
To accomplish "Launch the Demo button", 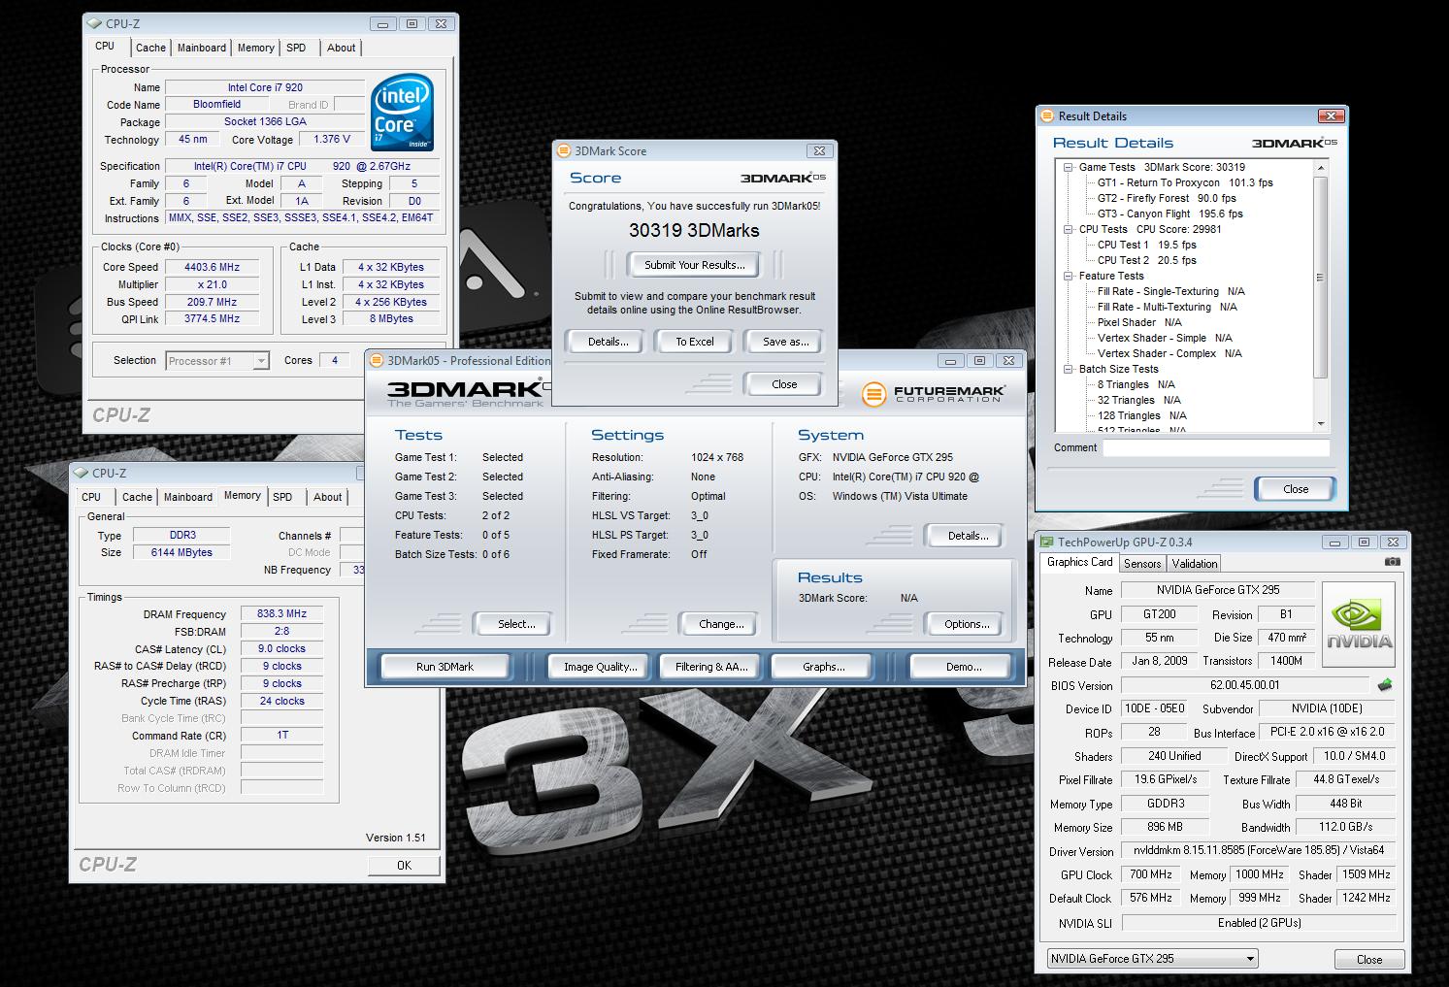I will [963, 667].
